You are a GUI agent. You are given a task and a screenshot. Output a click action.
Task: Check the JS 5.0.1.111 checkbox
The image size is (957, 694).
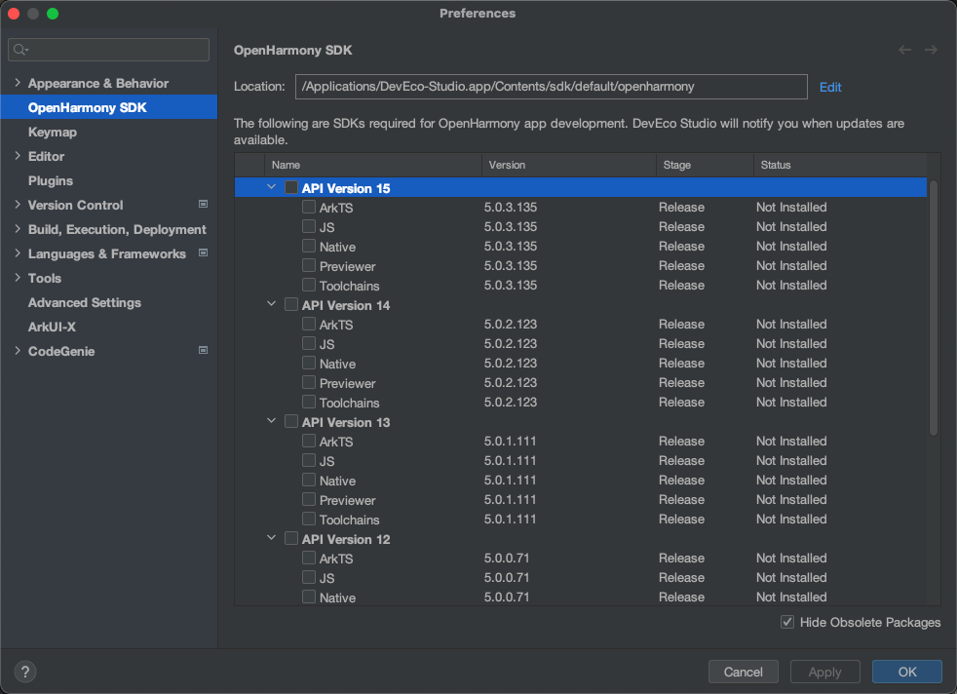click(309, 461)
